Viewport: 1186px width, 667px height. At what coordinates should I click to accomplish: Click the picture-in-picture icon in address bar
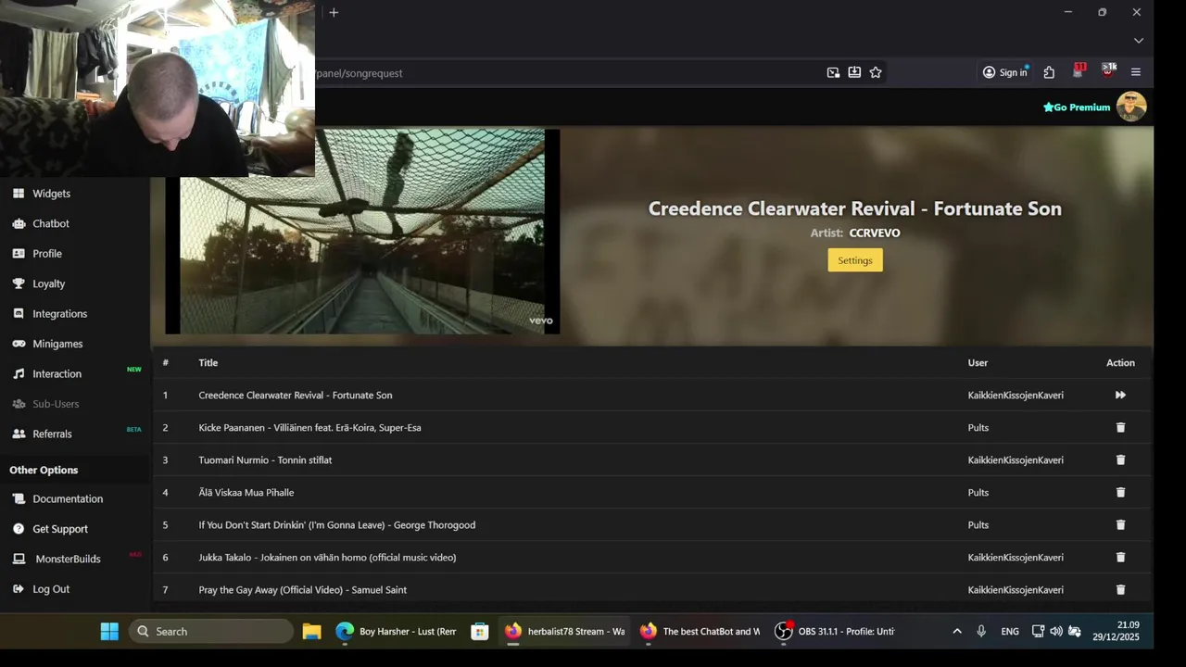click(x=833, y=72)
